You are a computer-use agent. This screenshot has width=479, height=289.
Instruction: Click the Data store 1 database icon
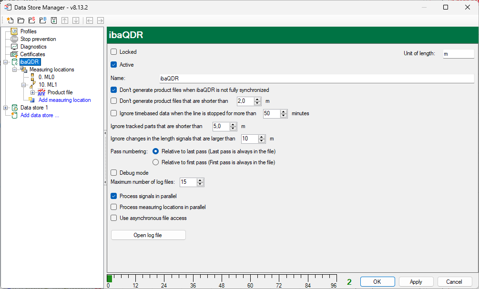(x=15, y=108)
